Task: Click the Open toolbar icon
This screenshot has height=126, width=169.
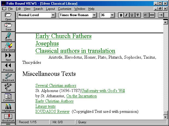Action: 8,17
